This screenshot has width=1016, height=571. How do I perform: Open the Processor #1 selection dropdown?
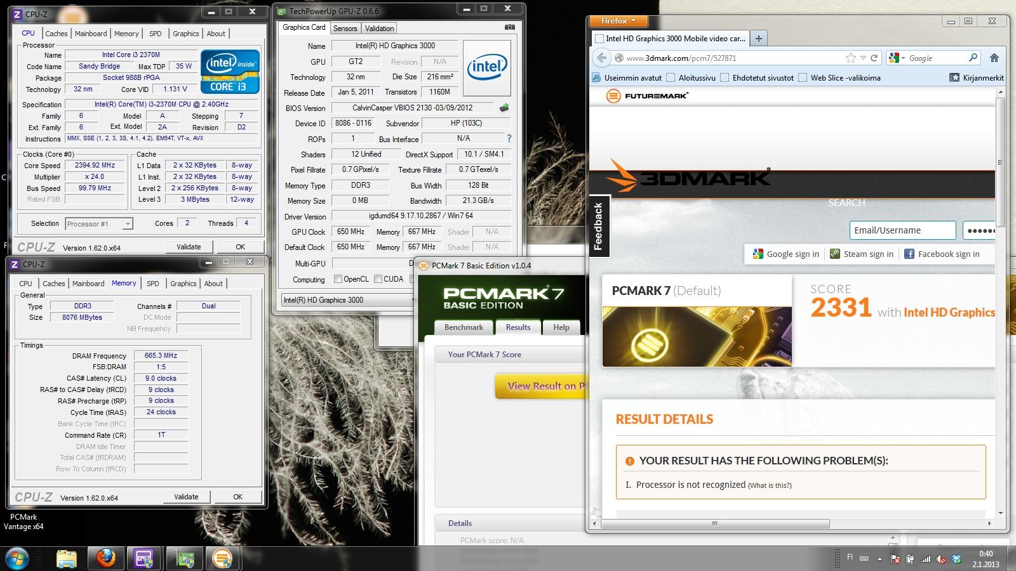pyautogui.click(x=98, y=223)
